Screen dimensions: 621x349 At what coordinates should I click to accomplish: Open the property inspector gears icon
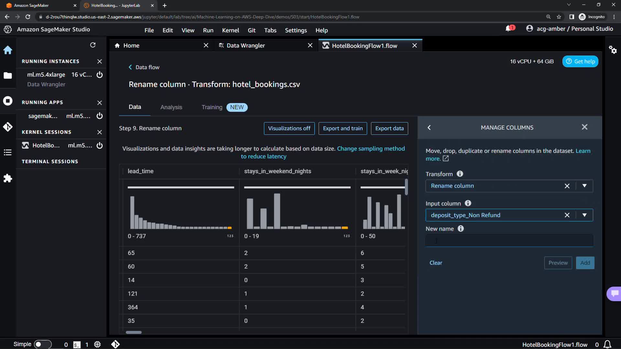click(x=613, y=50)
